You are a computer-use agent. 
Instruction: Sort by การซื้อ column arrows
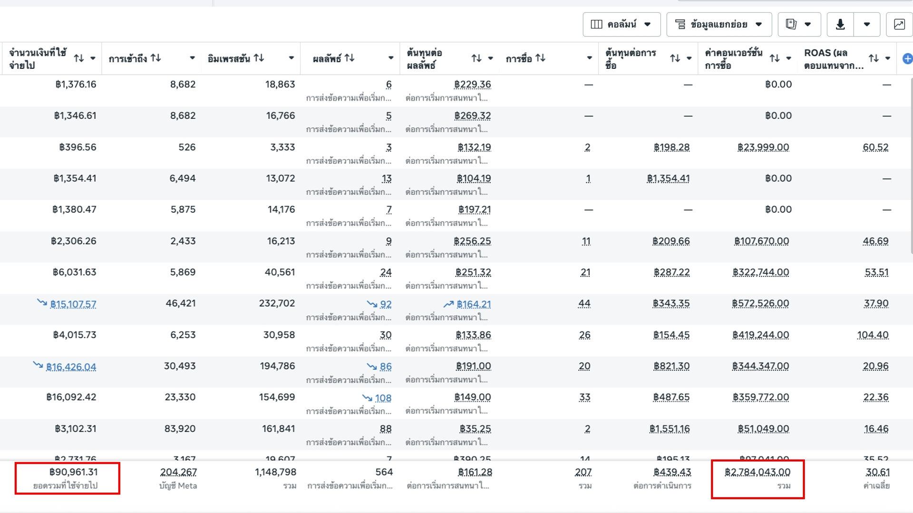click(540, 58)
